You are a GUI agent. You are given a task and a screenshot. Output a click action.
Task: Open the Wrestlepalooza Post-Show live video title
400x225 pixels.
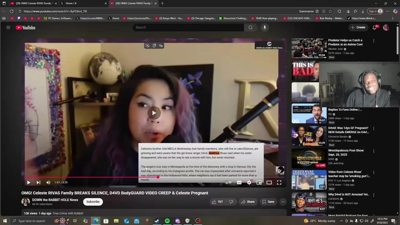(x=346, y=152)
